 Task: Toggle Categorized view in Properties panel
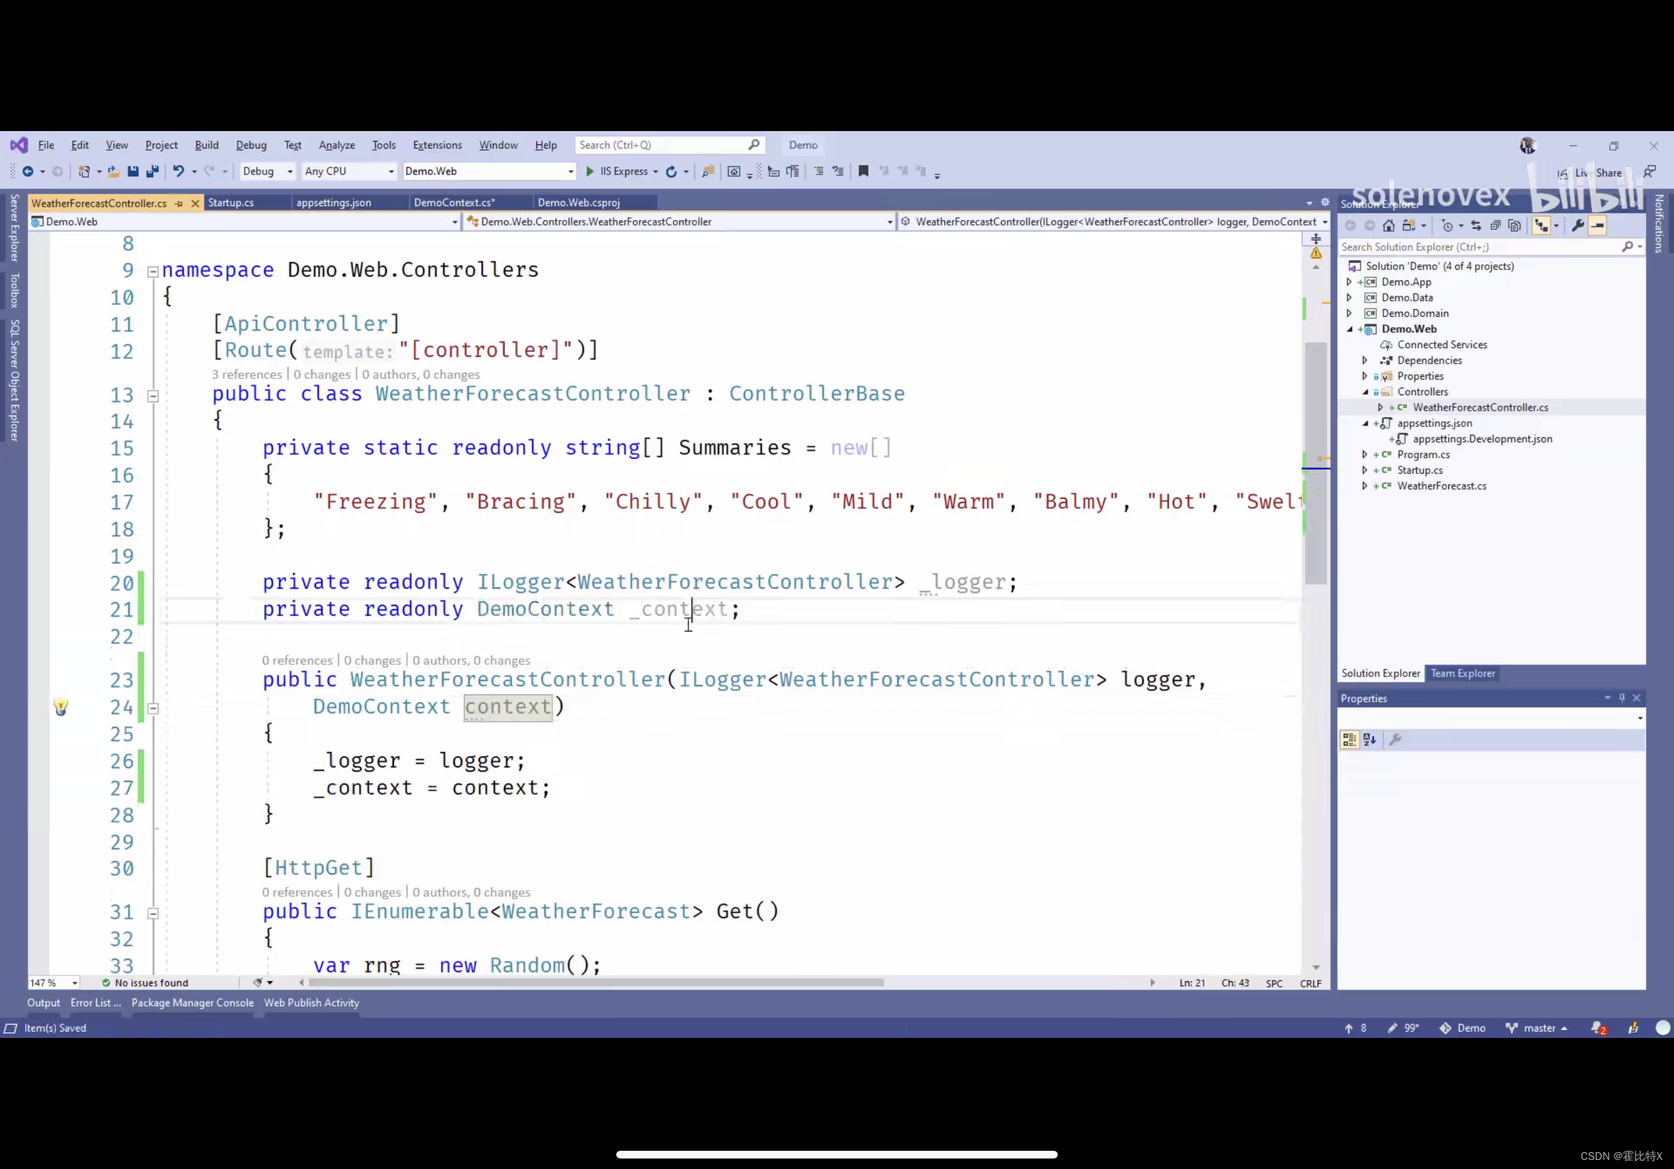(x=1349, y=739)
